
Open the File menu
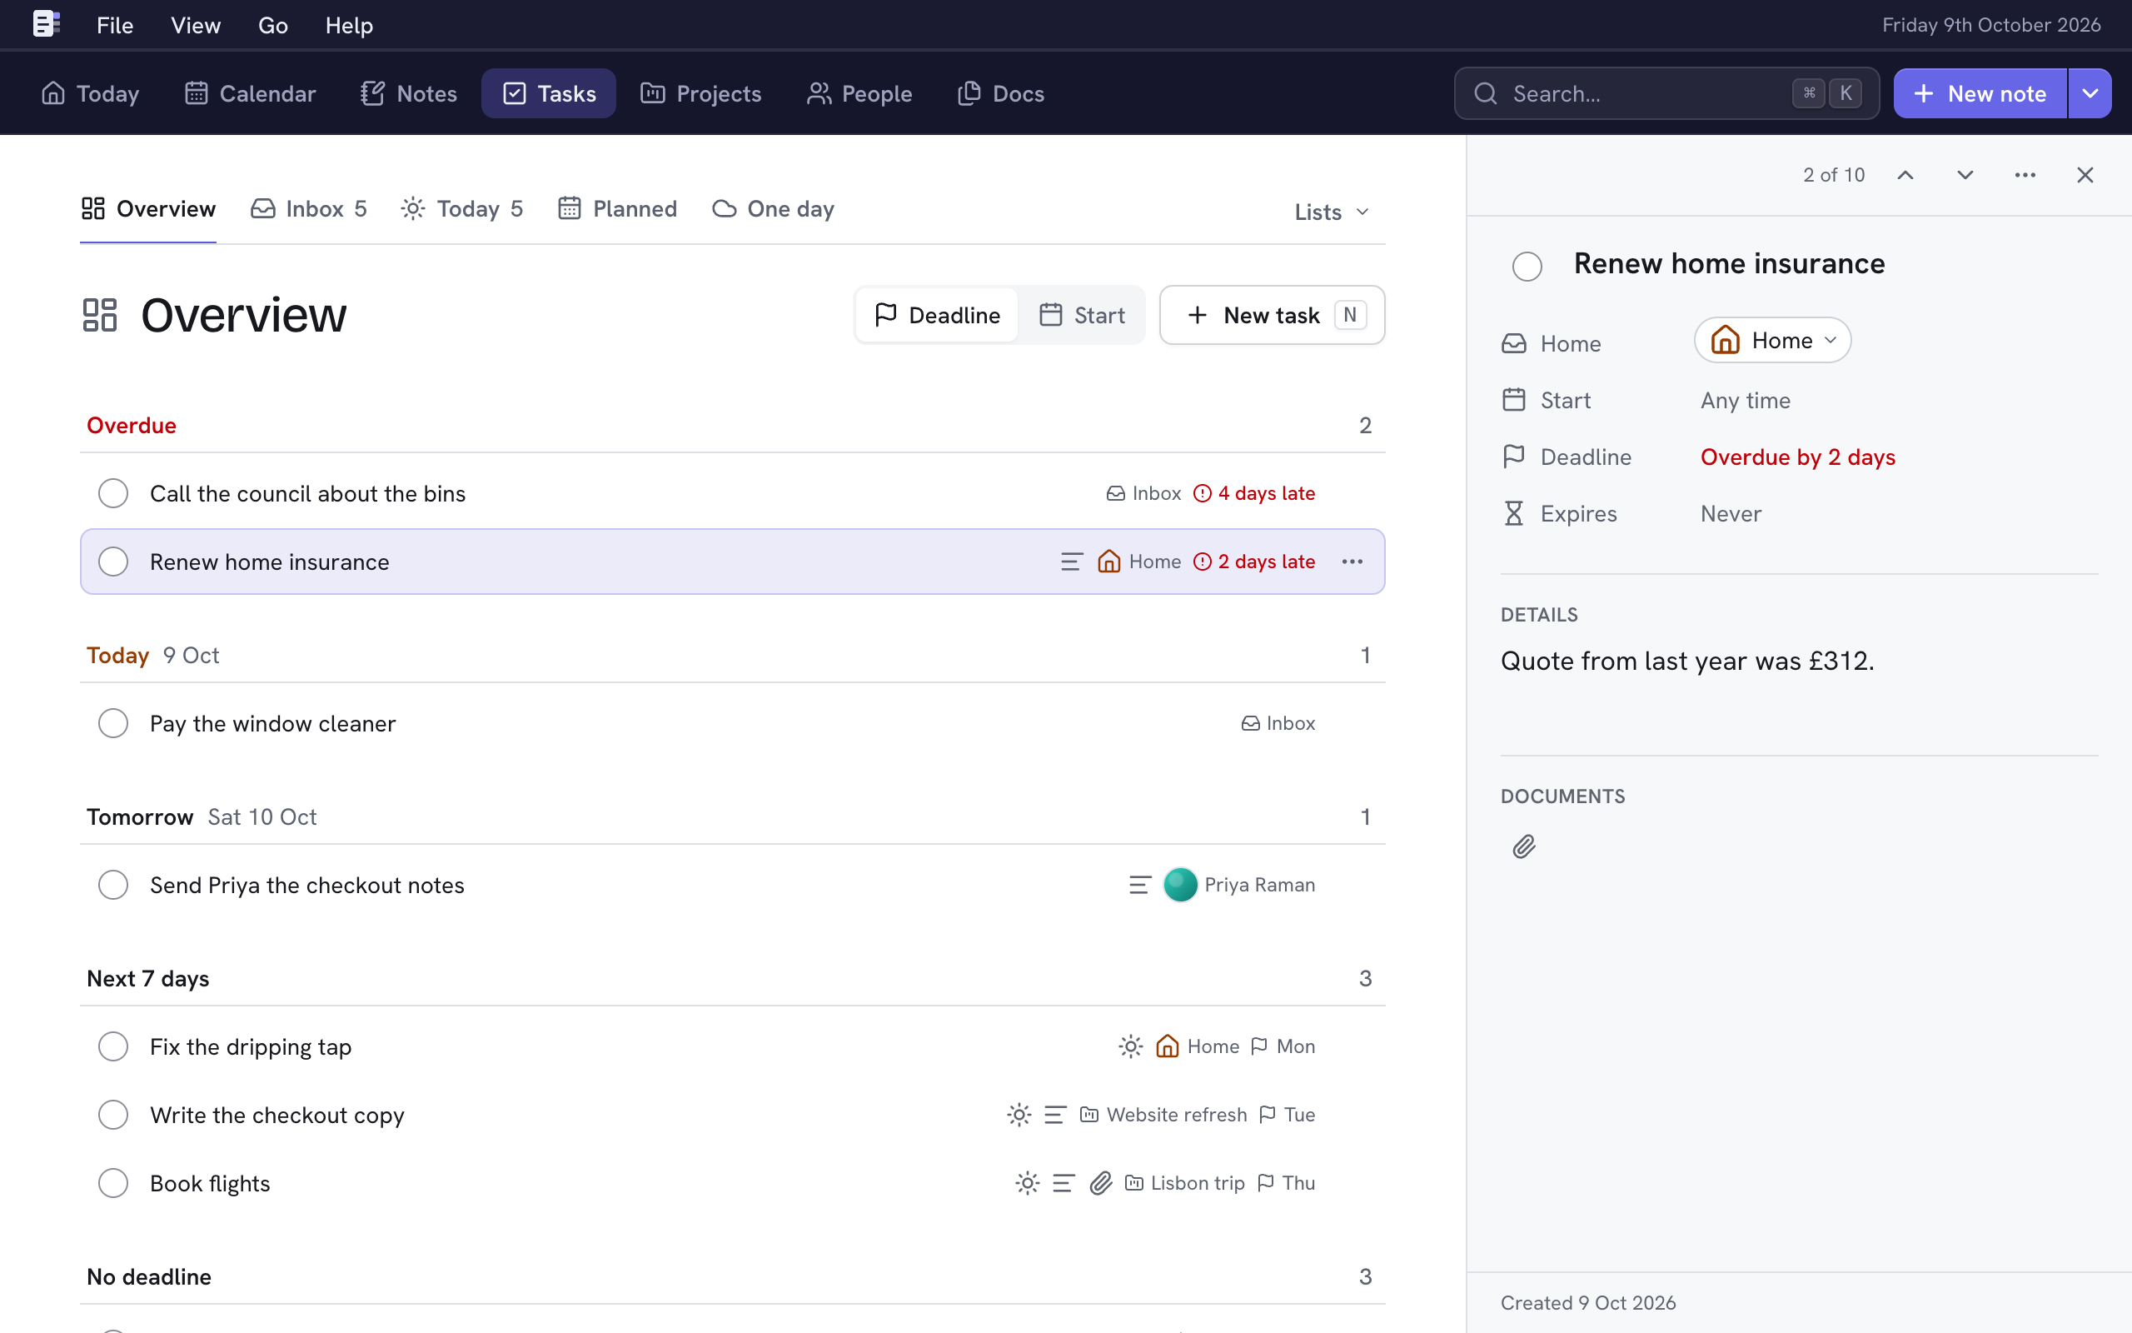click(115, 25)
